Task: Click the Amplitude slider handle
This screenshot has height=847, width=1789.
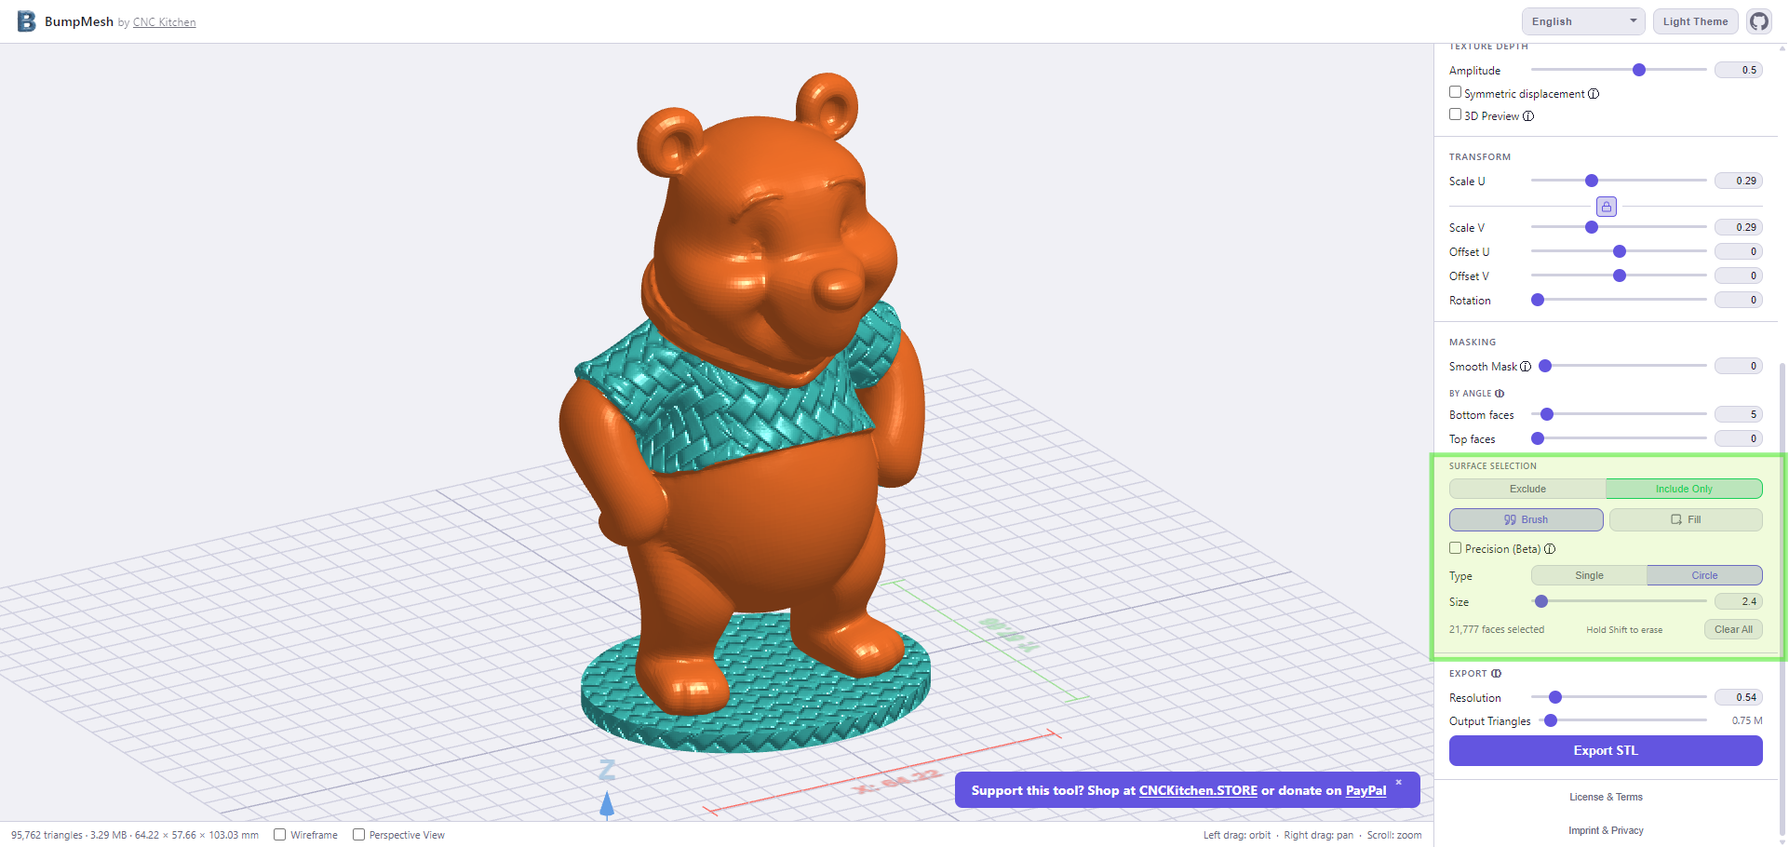Action: [x=1639, y=70]
